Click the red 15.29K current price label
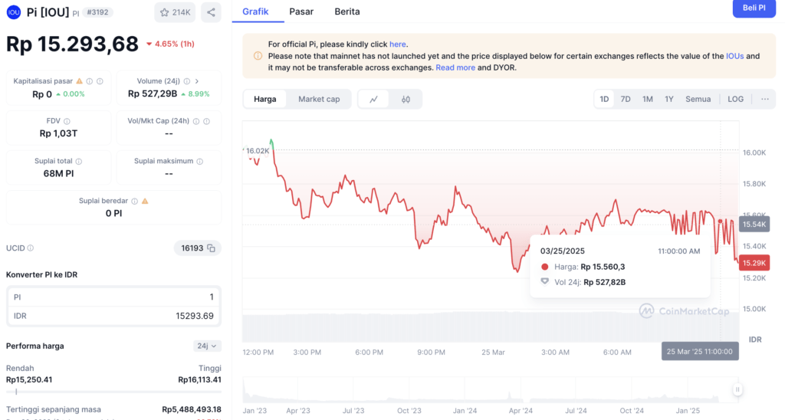Screen dimensions: 785x420 754,263
